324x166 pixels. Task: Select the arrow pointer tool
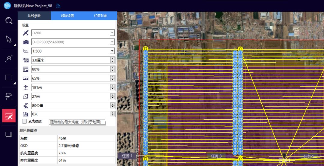pos(9,39)
